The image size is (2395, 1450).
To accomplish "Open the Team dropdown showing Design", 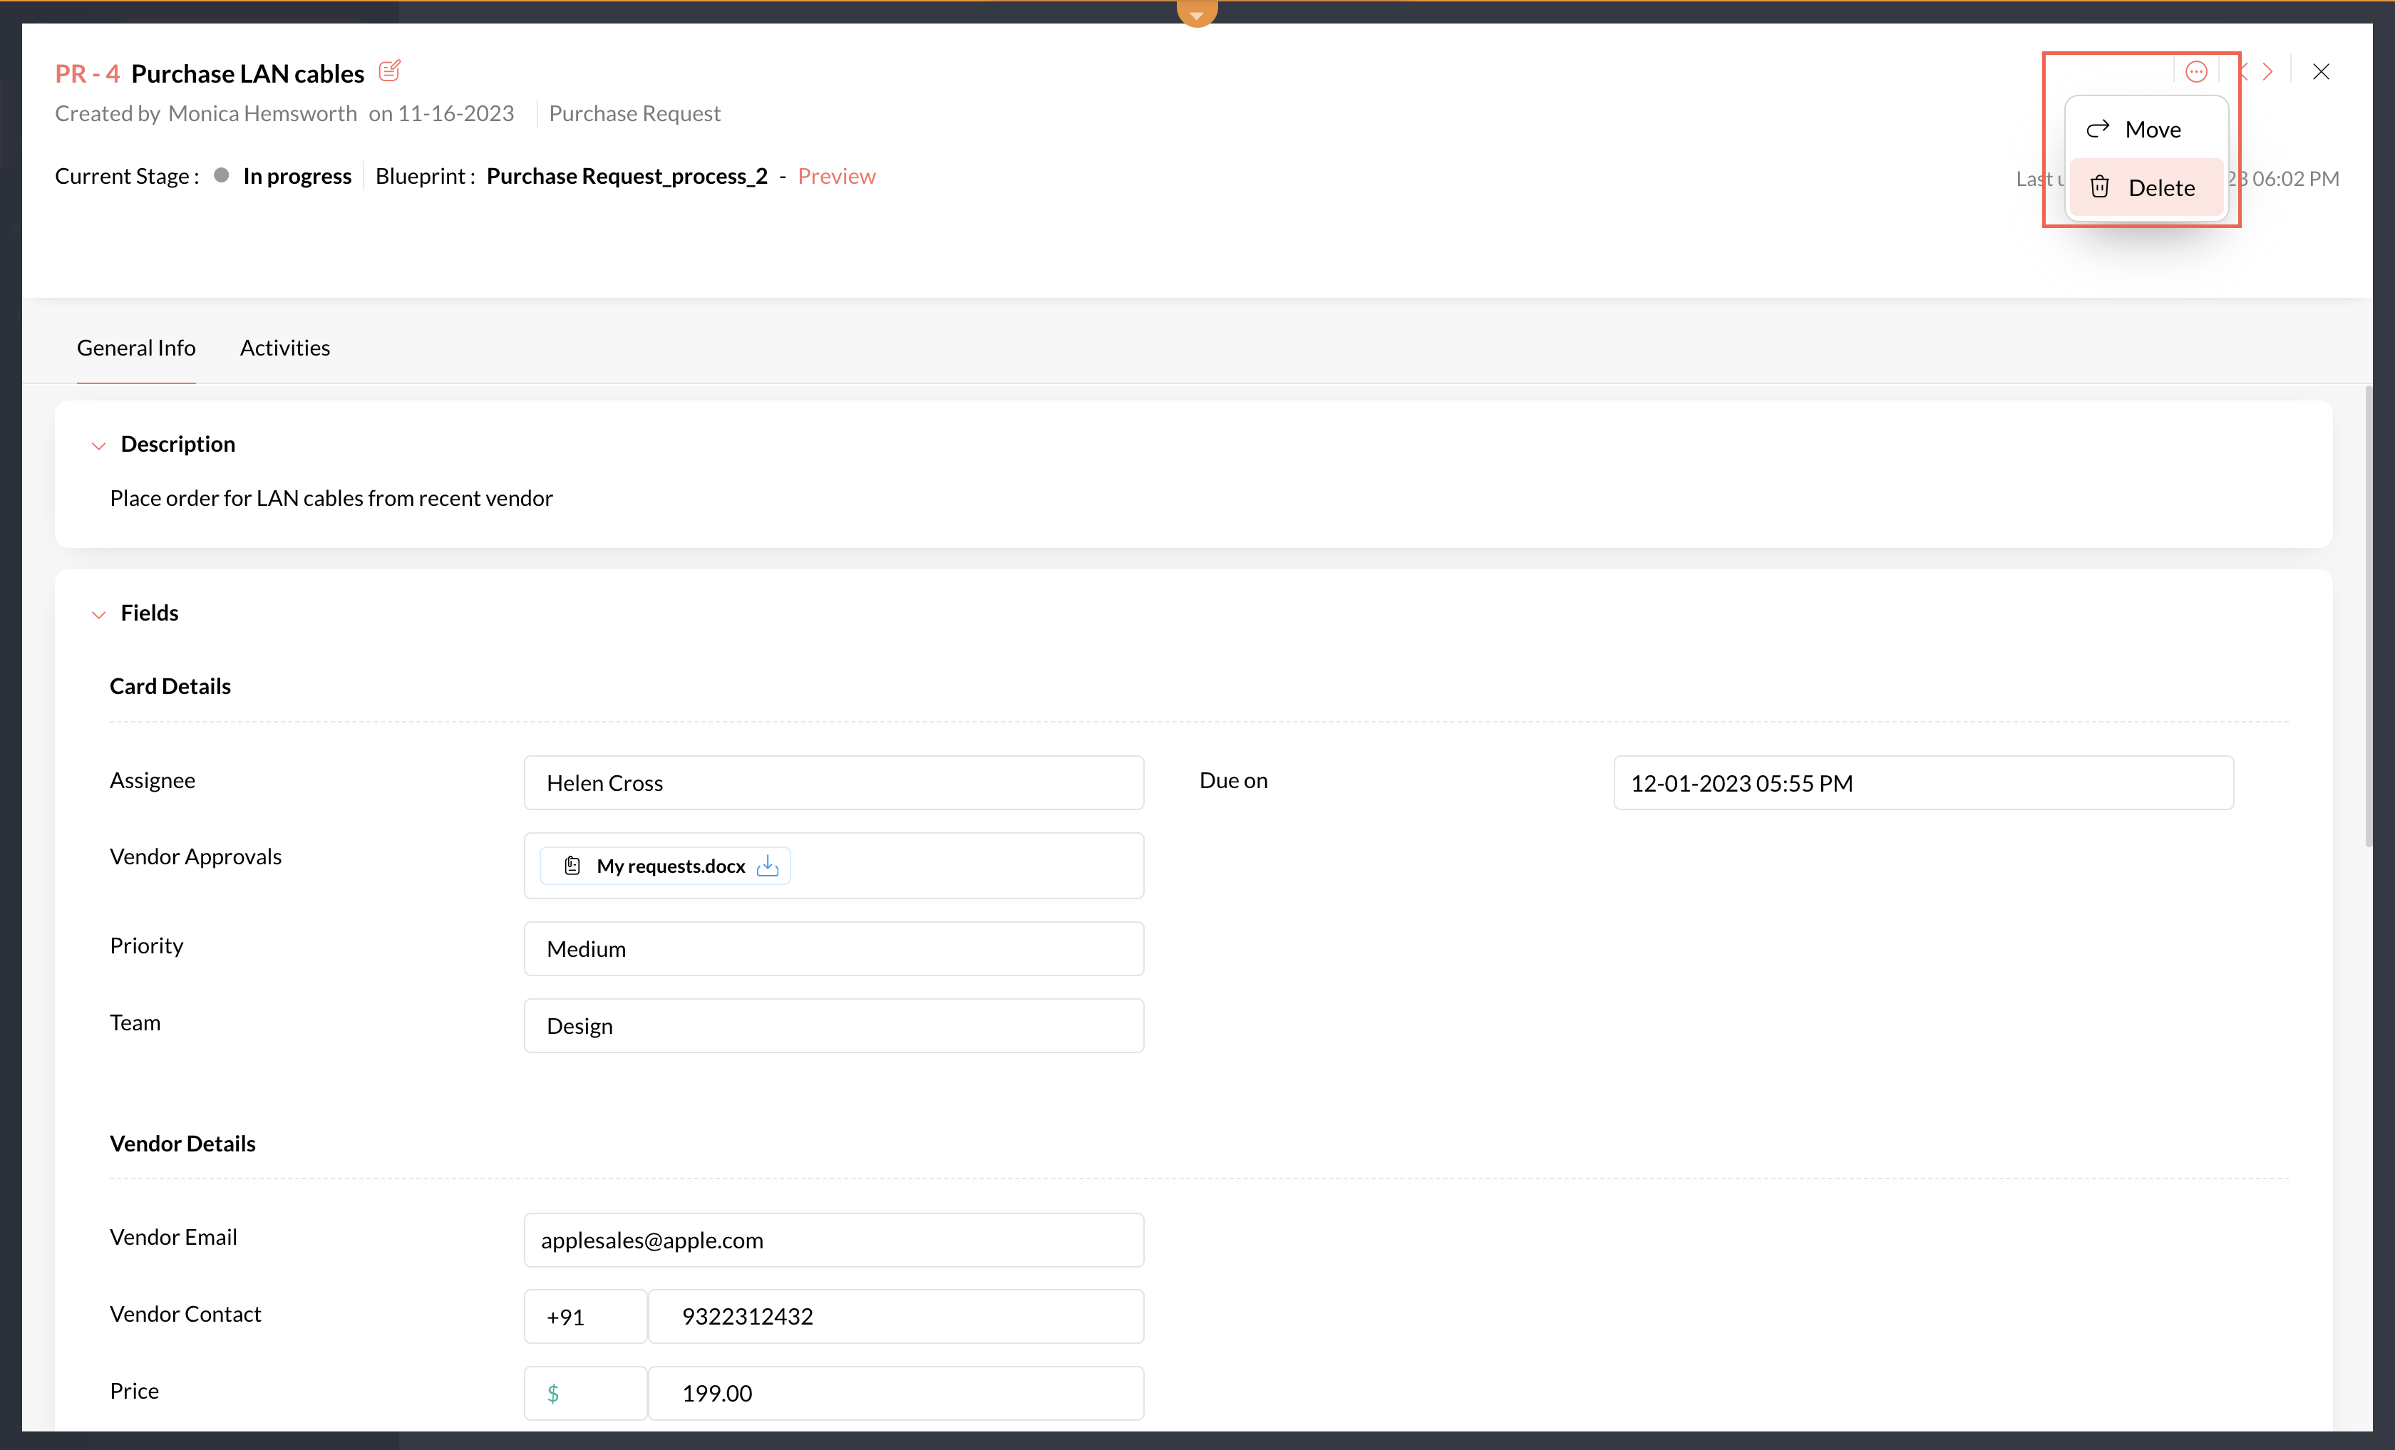I will (x=833, y=1025).
